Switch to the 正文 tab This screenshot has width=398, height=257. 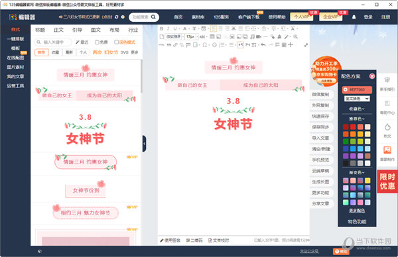pos(58,30)
